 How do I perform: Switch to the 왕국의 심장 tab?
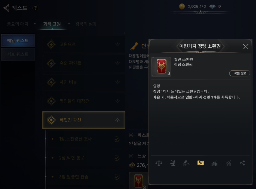86,24
